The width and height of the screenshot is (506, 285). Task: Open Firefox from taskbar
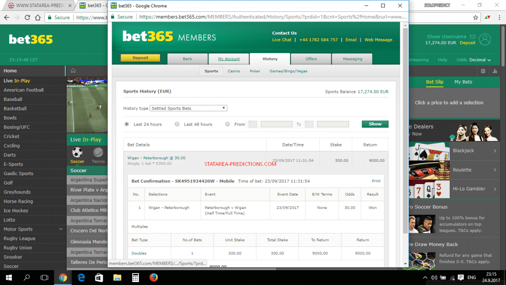pos(154,278)
